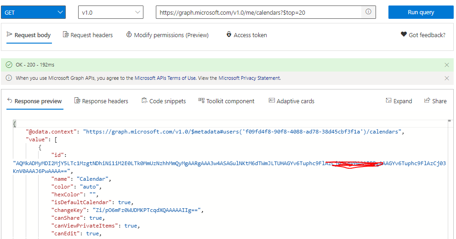Image resolution: width=456 pixels, height=239 pixels.
Task: Share the query
Action: pyautogui.click(x=435, y=101)
